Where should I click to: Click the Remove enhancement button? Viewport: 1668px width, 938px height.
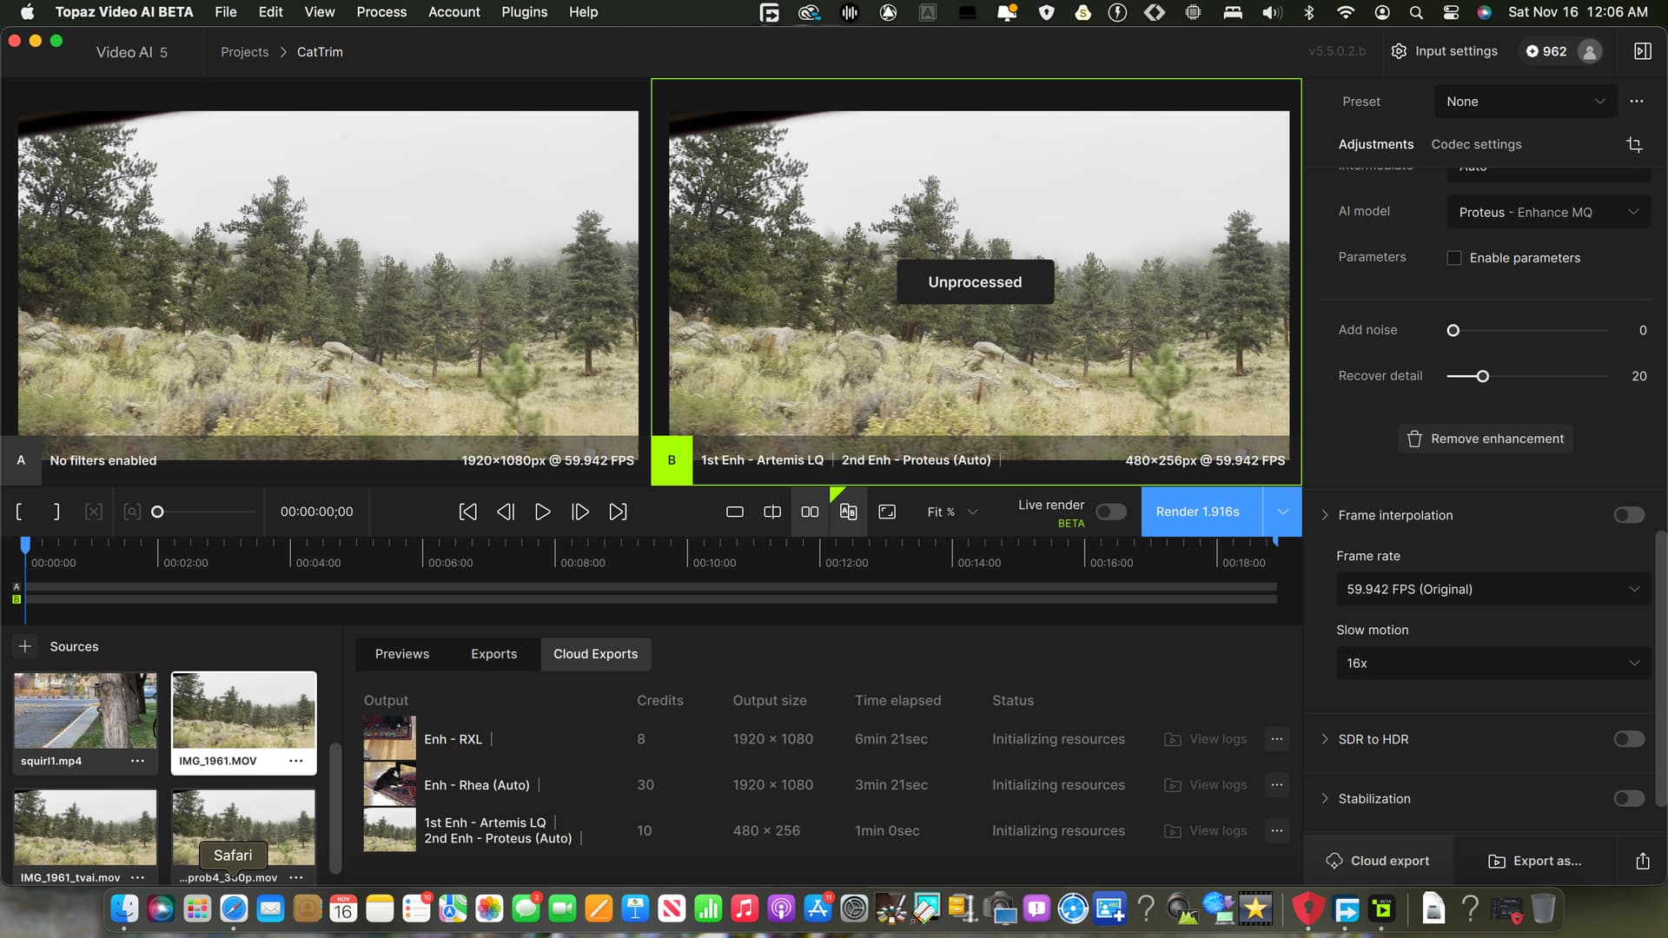pyautogui.click(x=1485, y=439)
